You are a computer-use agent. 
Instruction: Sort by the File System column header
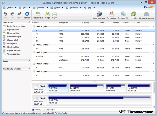(66, 22)
